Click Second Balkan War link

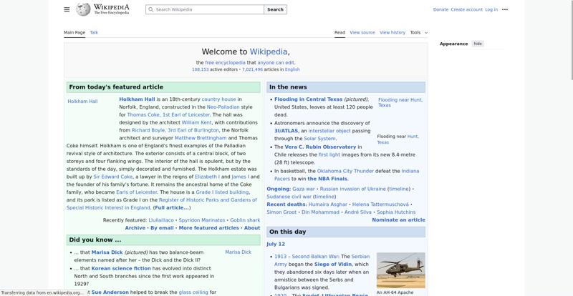coord(315,257)
